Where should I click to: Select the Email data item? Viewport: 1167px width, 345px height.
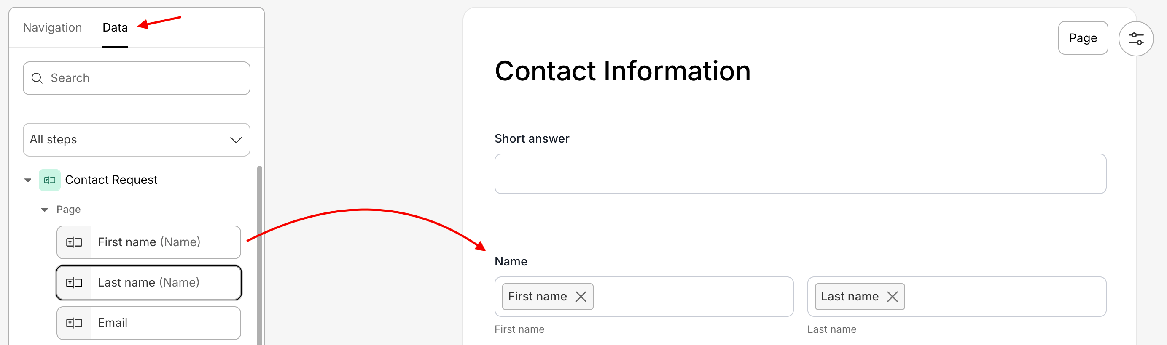[x=165, y=323]
